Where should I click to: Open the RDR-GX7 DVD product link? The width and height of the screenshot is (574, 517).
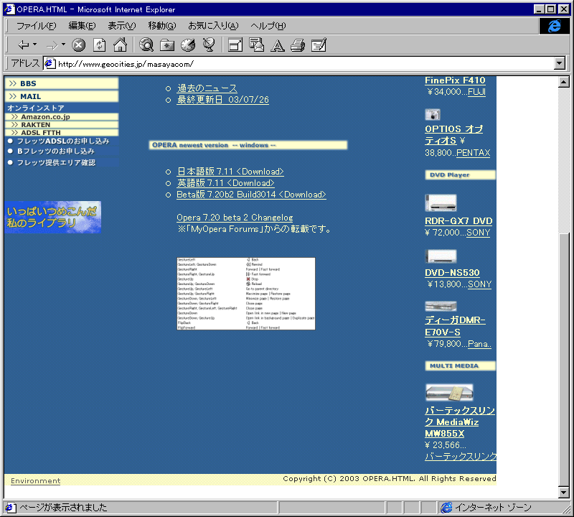[458, 221]
